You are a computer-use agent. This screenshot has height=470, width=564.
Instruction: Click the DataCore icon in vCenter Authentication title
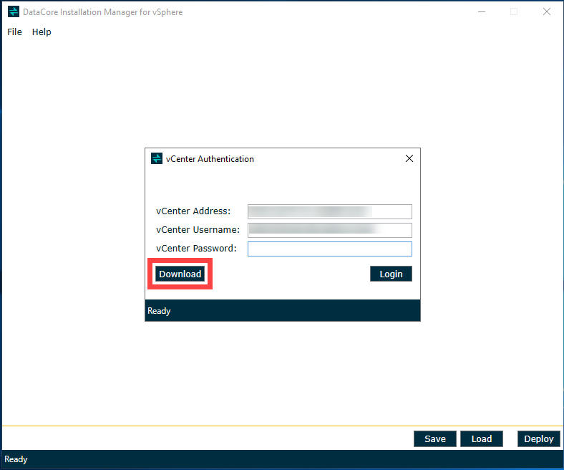pos(157,158)
